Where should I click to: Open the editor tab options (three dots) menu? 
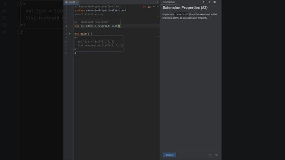(x=157, y=2)
